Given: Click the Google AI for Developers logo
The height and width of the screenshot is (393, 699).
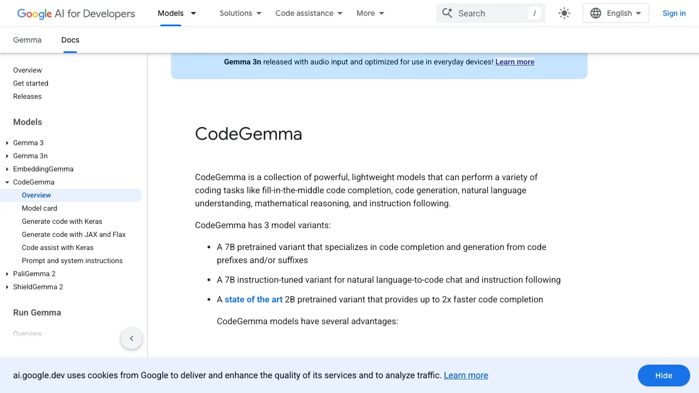Looking at the screenshot, I should pyautogui.click(x=75, y=13).
